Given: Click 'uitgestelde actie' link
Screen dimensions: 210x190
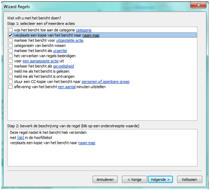Looking at the screenshot, I should (70, 40).
